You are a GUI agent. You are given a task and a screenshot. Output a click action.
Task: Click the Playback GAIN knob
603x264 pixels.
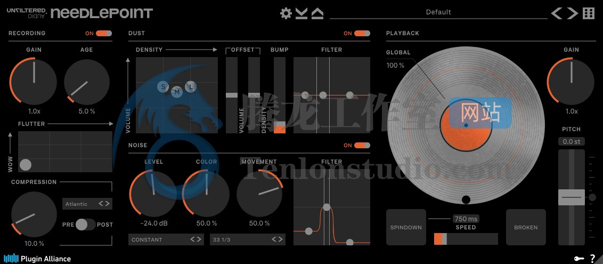point(571,81)
